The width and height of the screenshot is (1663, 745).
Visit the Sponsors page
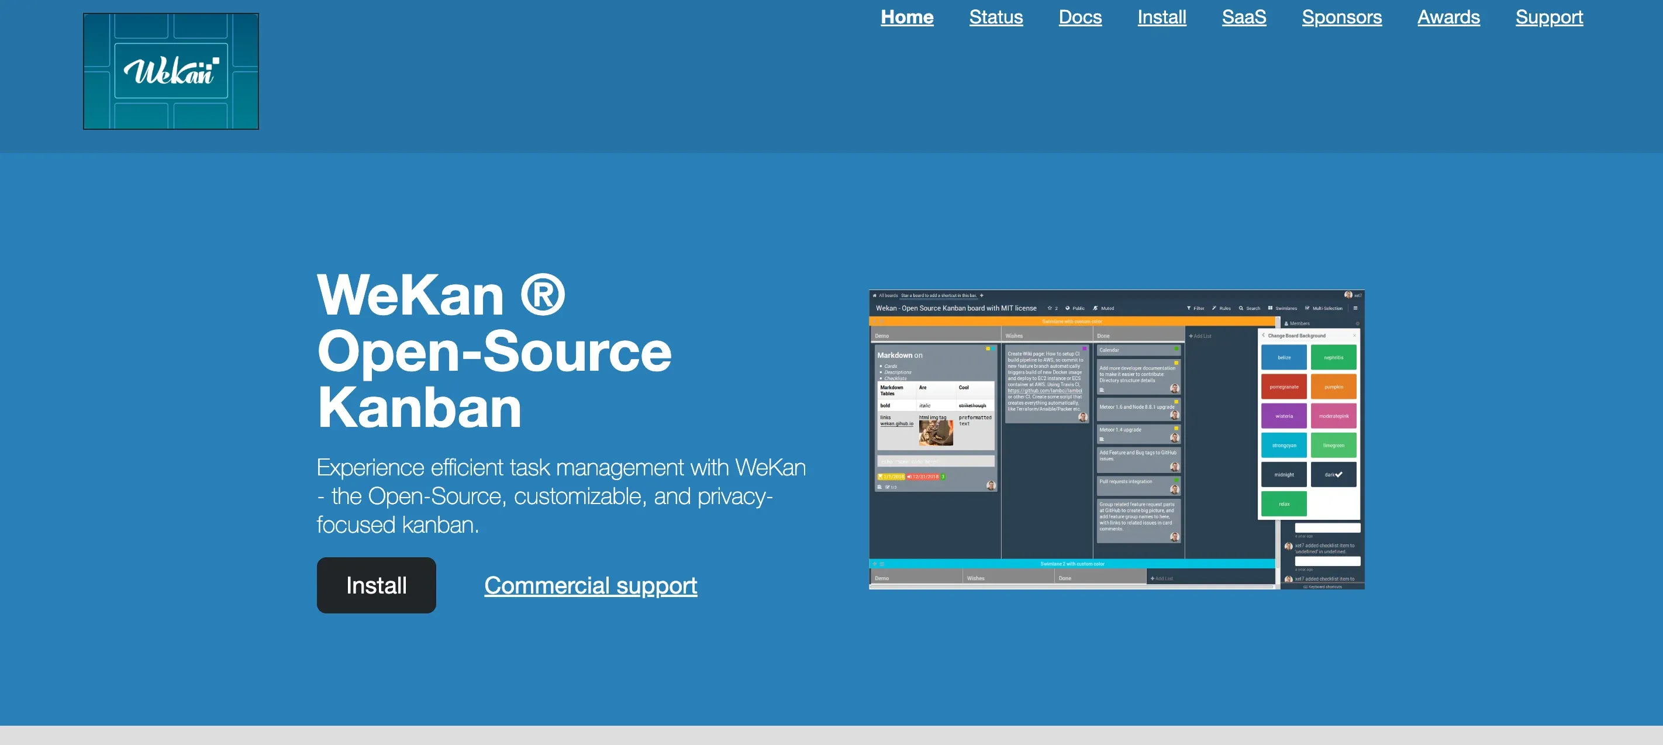coord(1341,17)
